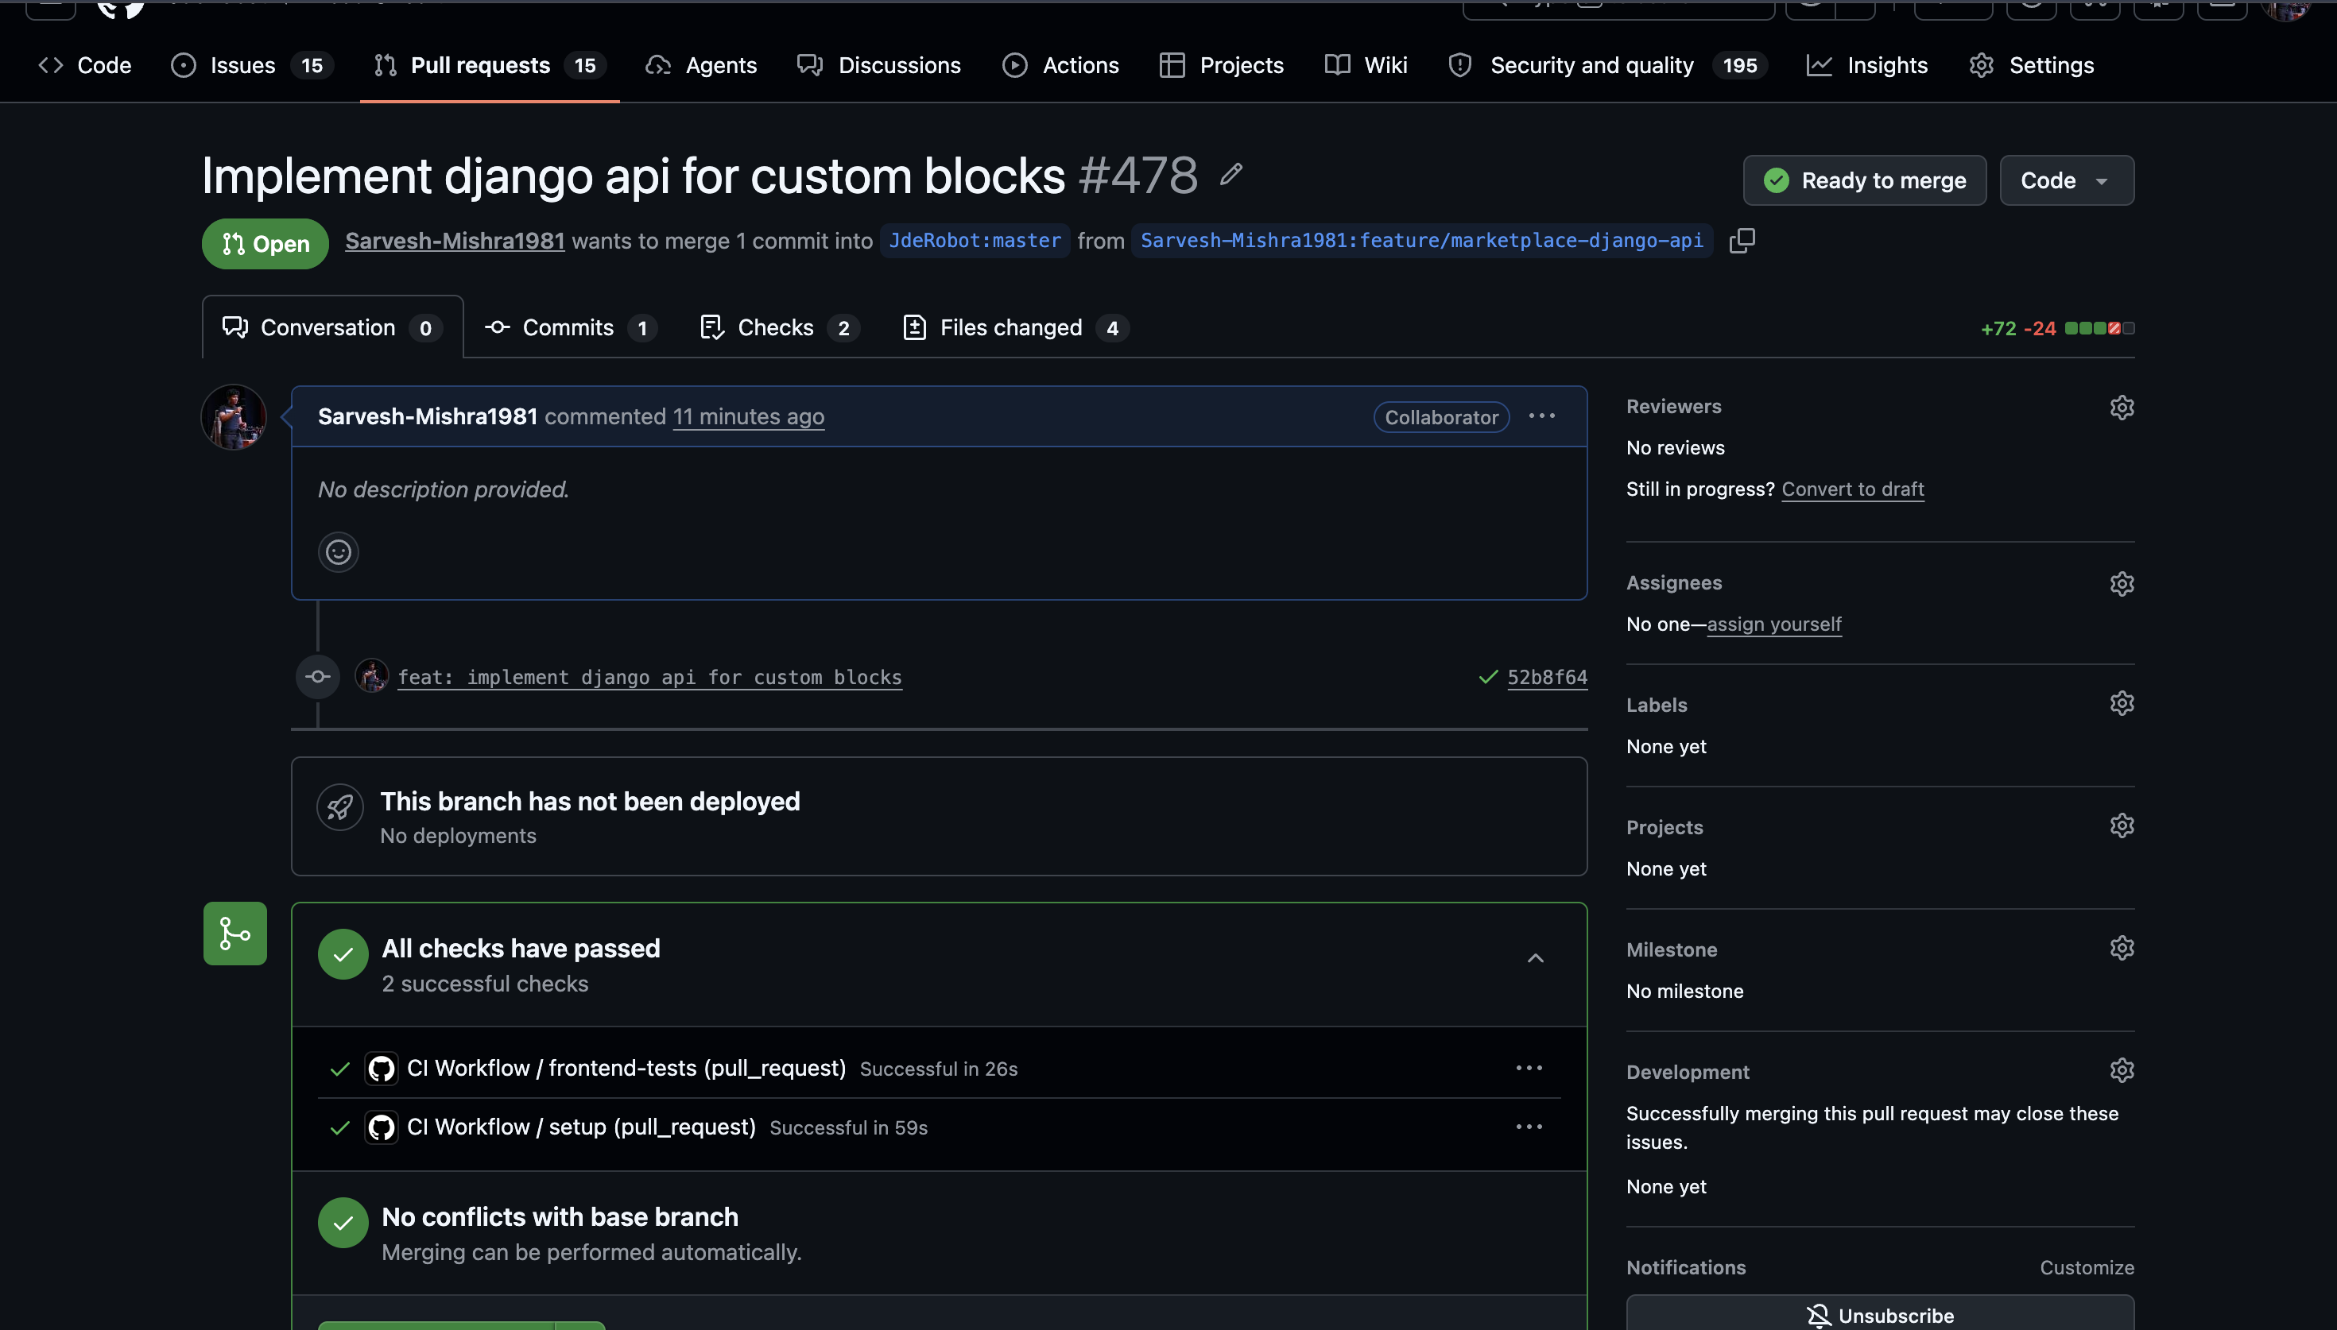Open Assignees settings gear

[x=2122, y=584]
